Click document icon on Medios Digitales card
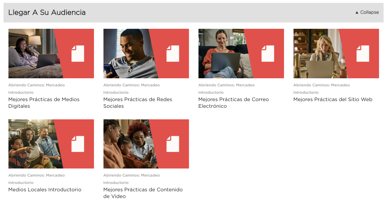This screenshot has width=385, height=205. (x=78, y=53)
